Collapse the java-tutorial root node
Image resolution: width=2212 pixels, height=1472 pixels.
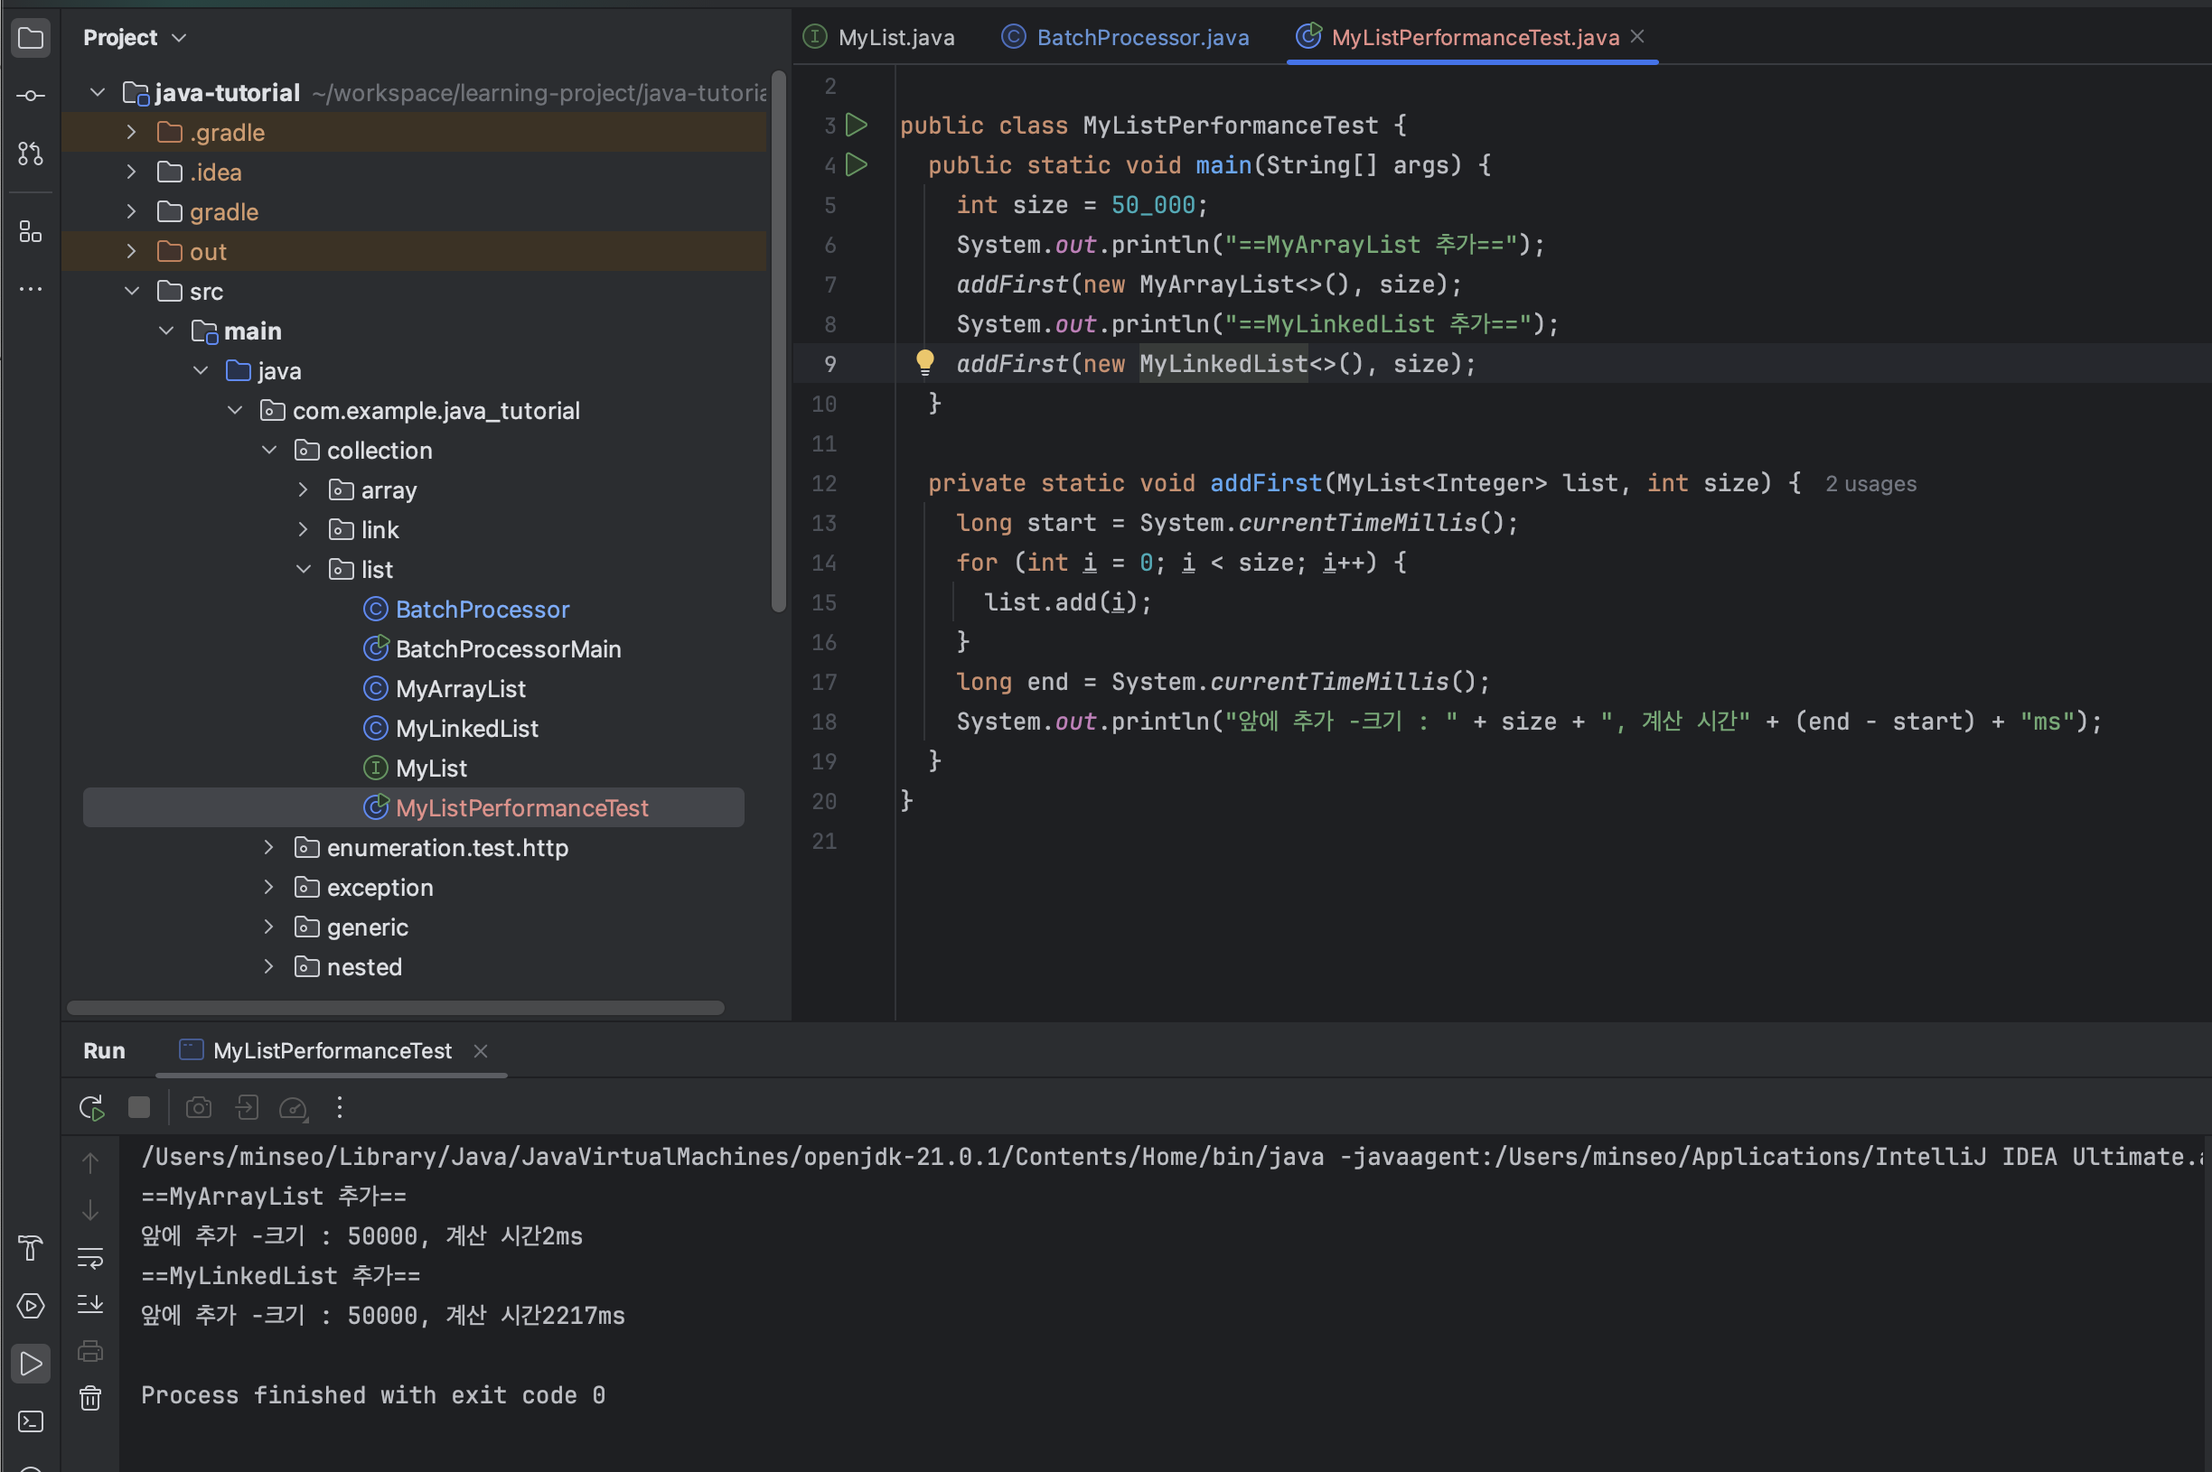pos(97,92)
